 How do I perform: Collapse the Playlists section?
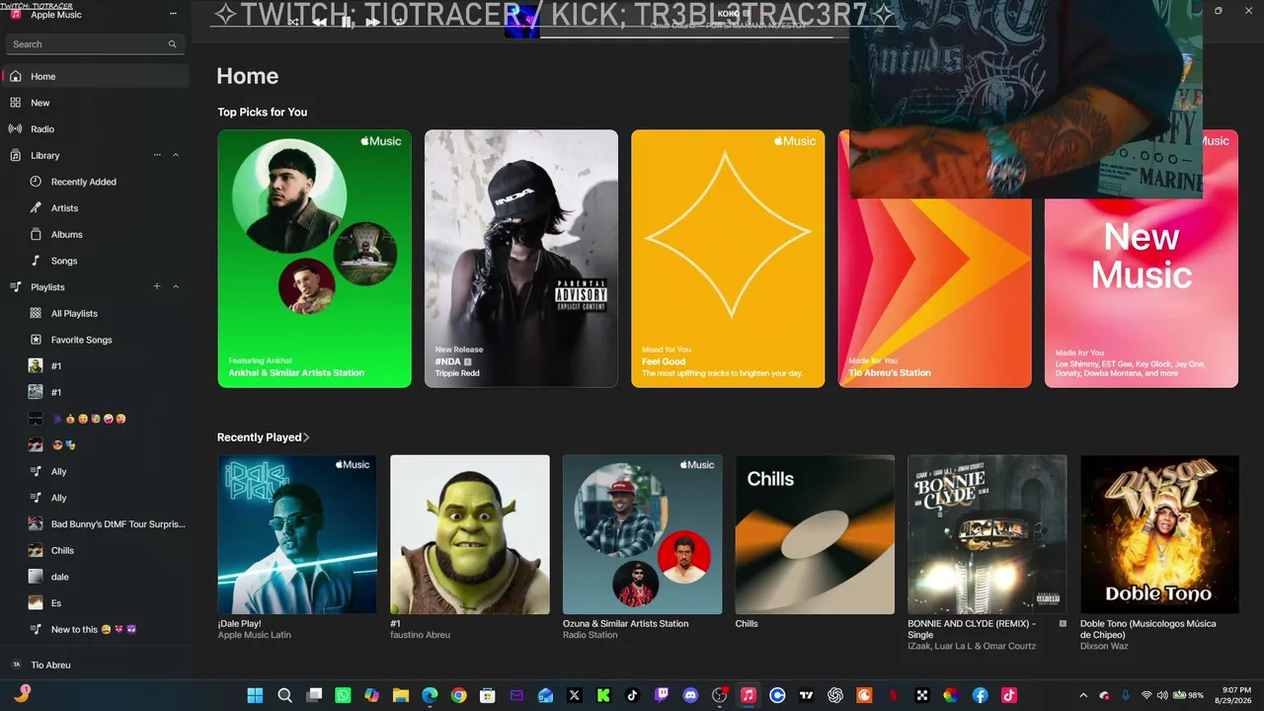(x=176, y=286)
